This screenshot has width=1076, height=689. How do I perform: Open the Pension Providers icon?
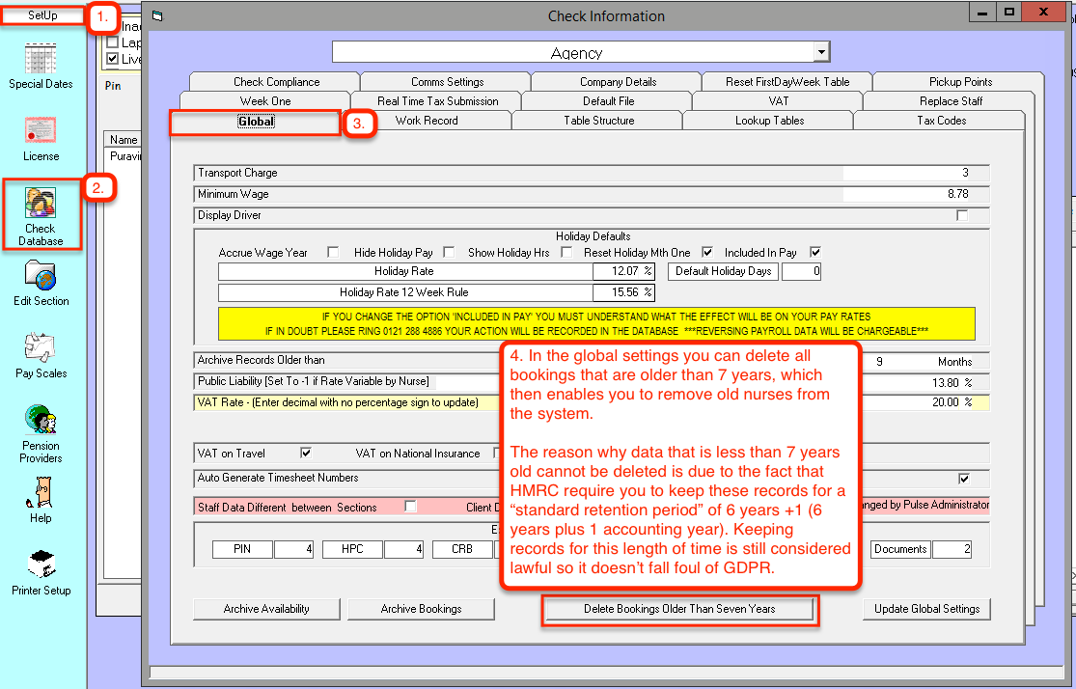[41, 421]
